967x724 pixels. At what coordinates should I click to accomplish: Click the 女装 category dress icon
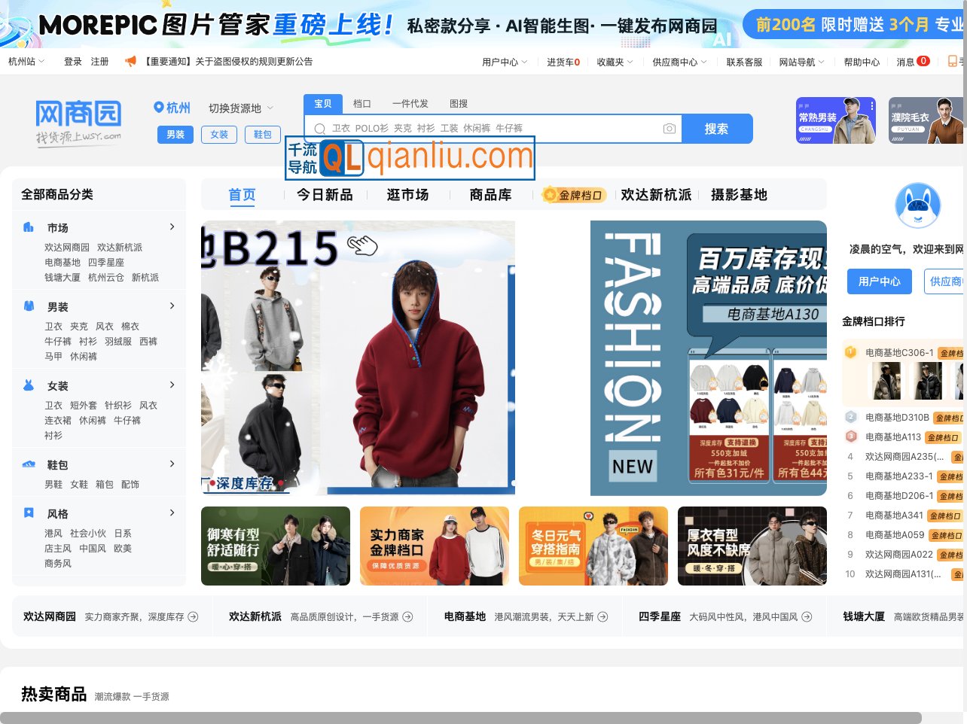pyautogui.click(x=29, y=385)
